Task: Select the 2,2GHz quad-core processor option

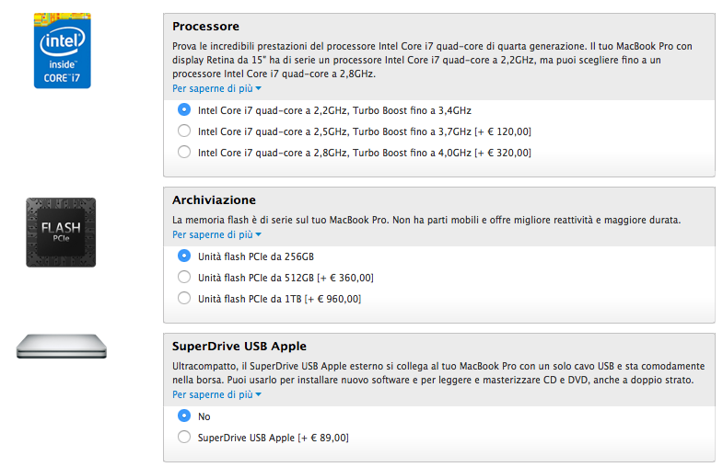Action: [x=184, y=109]
